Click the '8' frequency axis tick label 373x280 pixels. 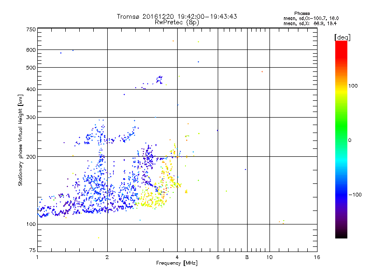(247, 257)
